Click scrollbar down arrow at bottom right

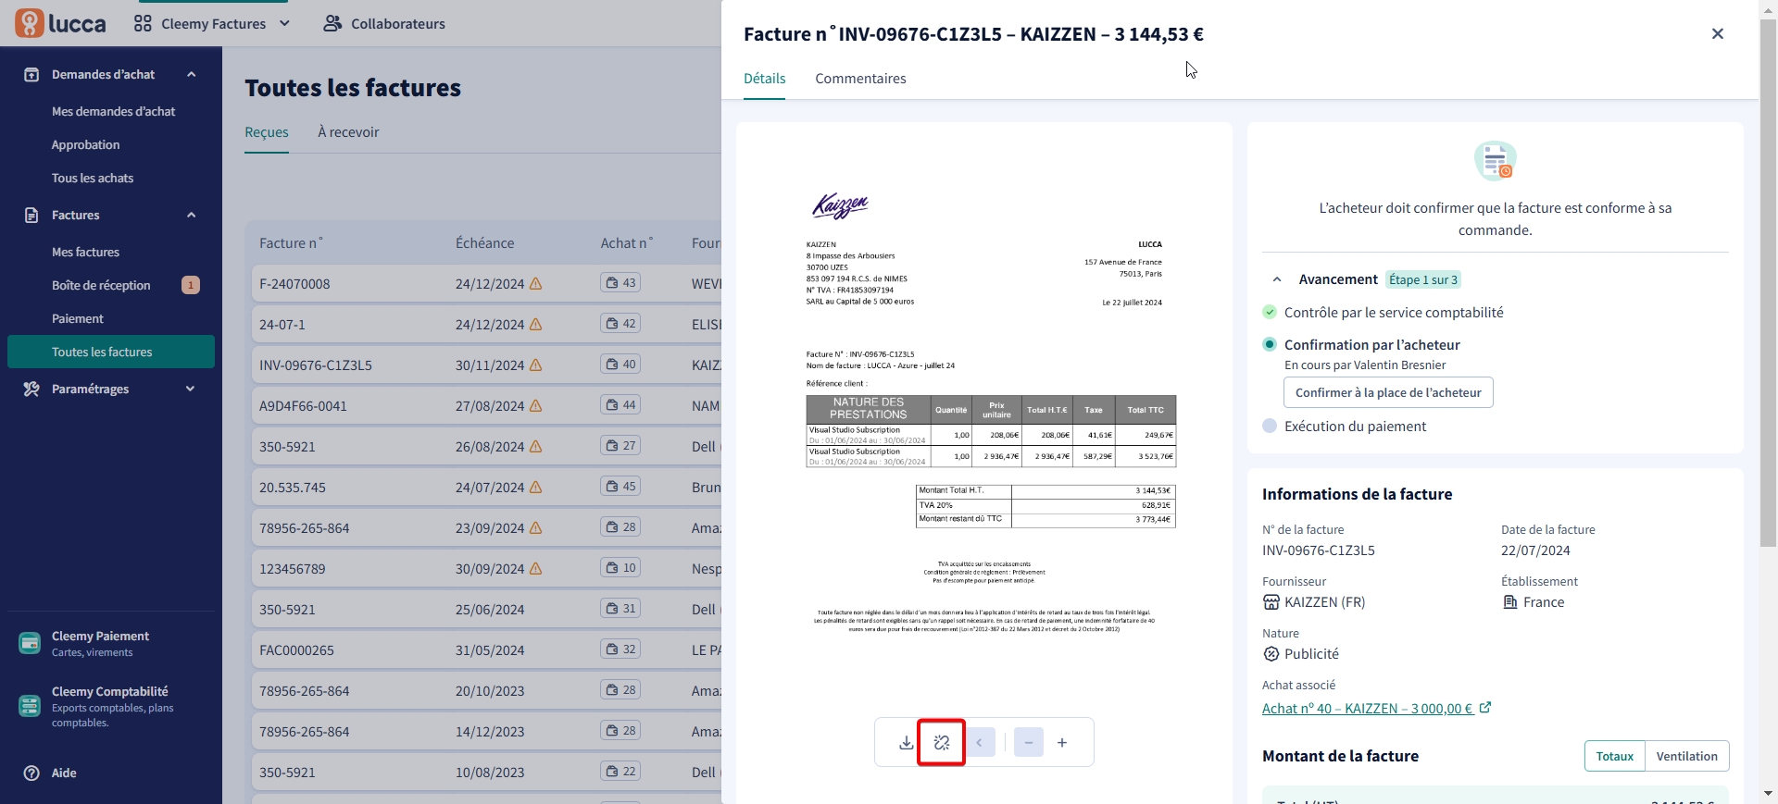coord(1768,794)
